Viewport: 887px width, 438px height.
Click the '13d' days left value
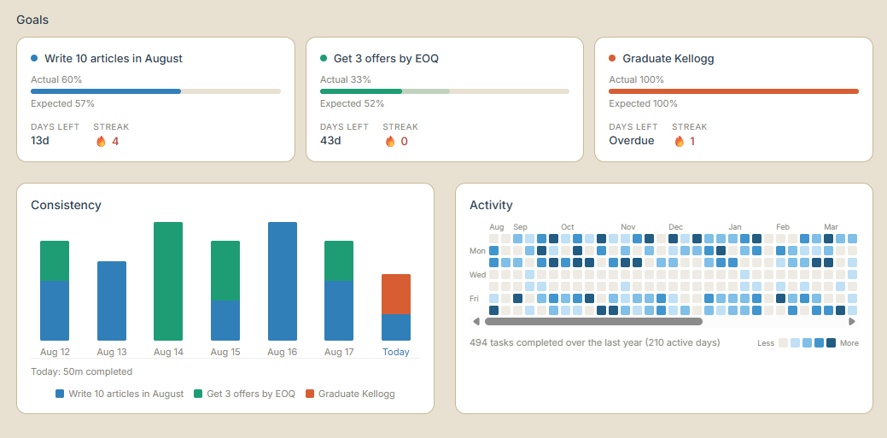[40, 140]
